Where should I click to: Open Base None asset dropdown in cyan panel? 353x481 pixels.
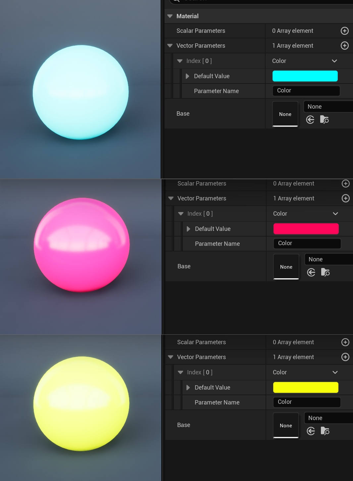[328, 107]
